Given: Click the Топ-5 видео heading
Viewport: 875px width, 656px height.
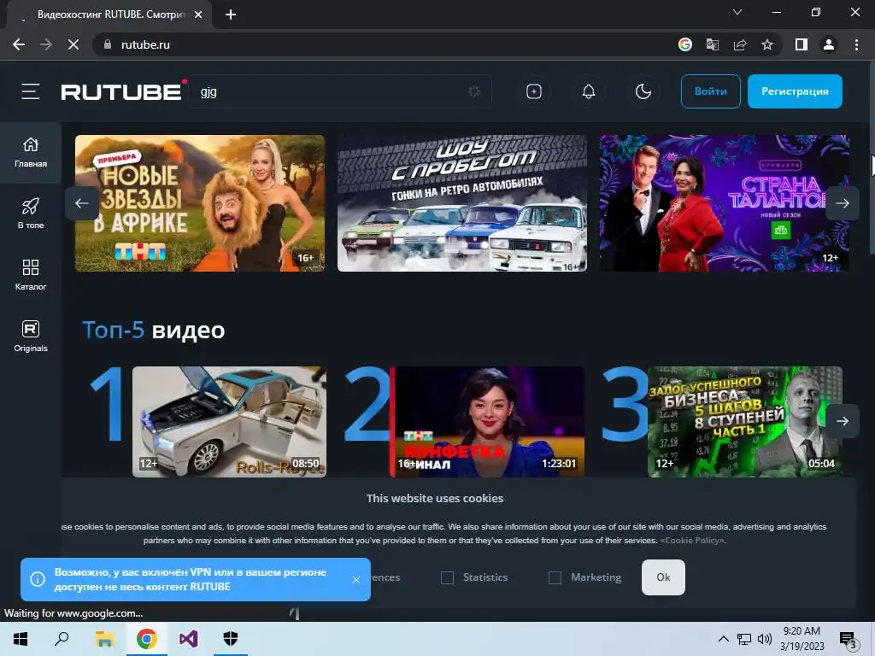Looking at the screenshot, I should [154, 331].
